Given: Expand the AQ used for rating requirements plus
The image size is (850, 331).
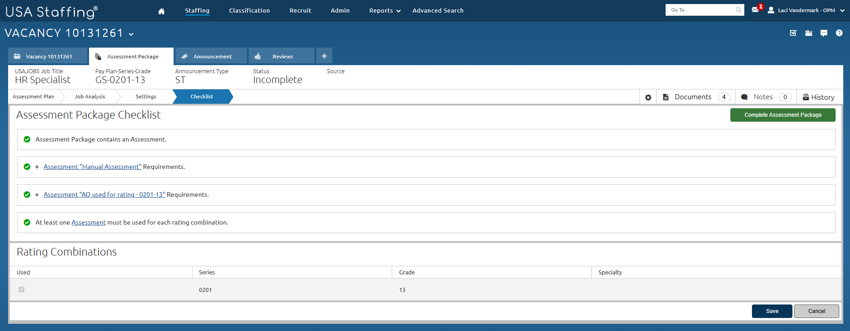Looking at the screenshot, I should pyautogui.click(x=37, y=194).
